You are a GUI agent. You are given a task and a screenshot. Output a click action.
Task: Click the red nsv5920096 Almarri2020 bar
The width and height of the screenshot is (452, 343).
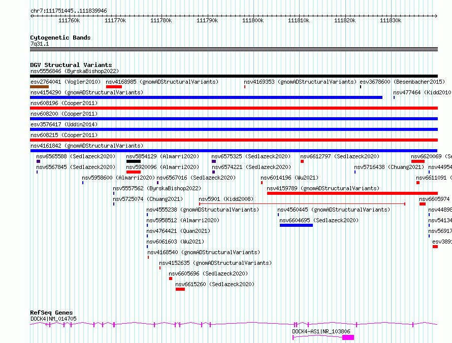pos(134,172)
